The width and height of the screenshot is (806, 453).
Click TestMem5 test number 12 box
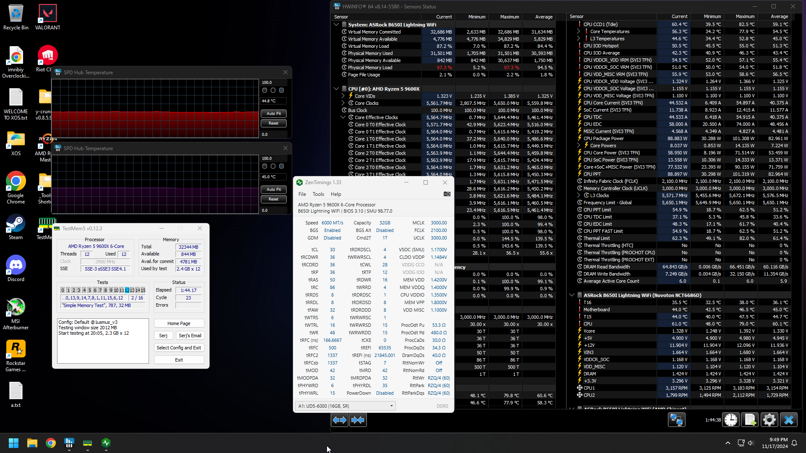(x=127, y=290)
